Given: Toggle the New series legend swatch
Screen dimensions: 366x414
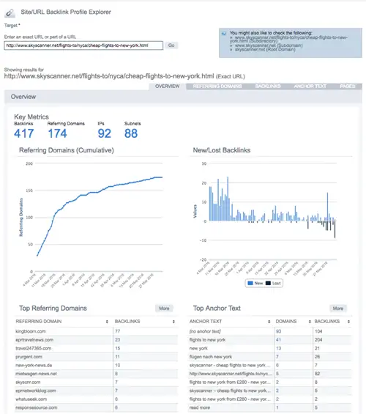Looking at the screenshot, I should click(250, 283).
